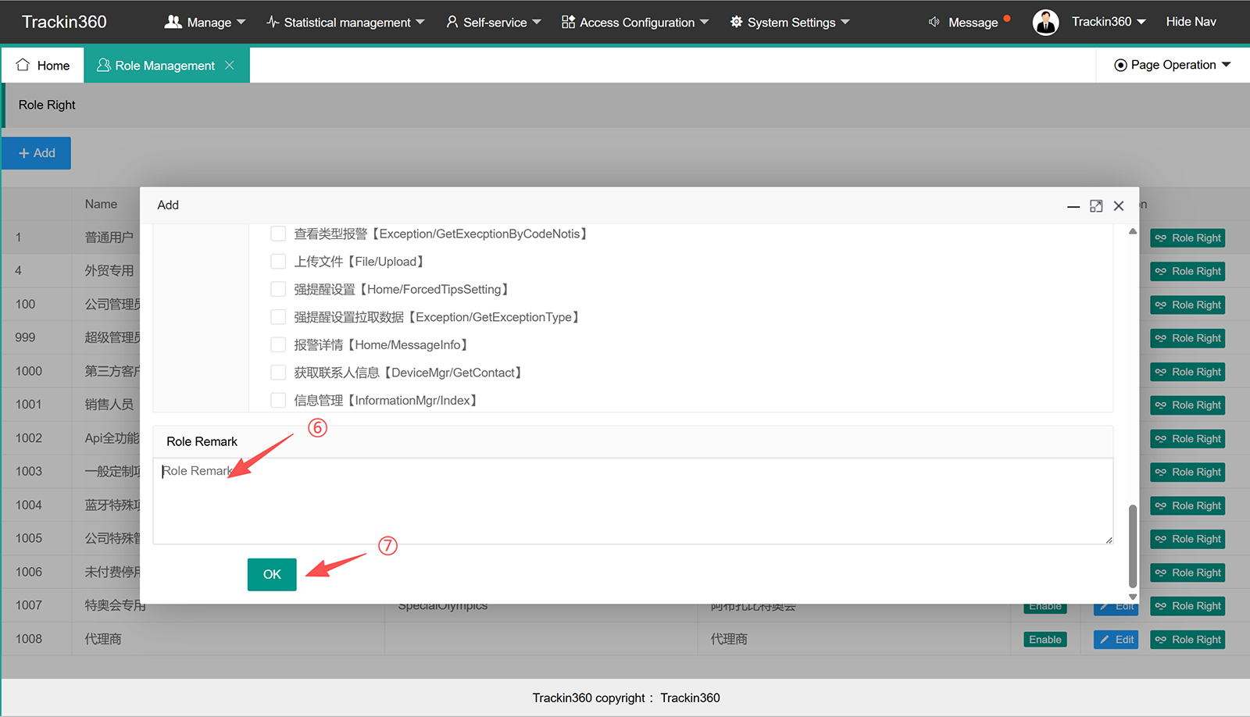Click the Message speaker icon

point(934,22)
